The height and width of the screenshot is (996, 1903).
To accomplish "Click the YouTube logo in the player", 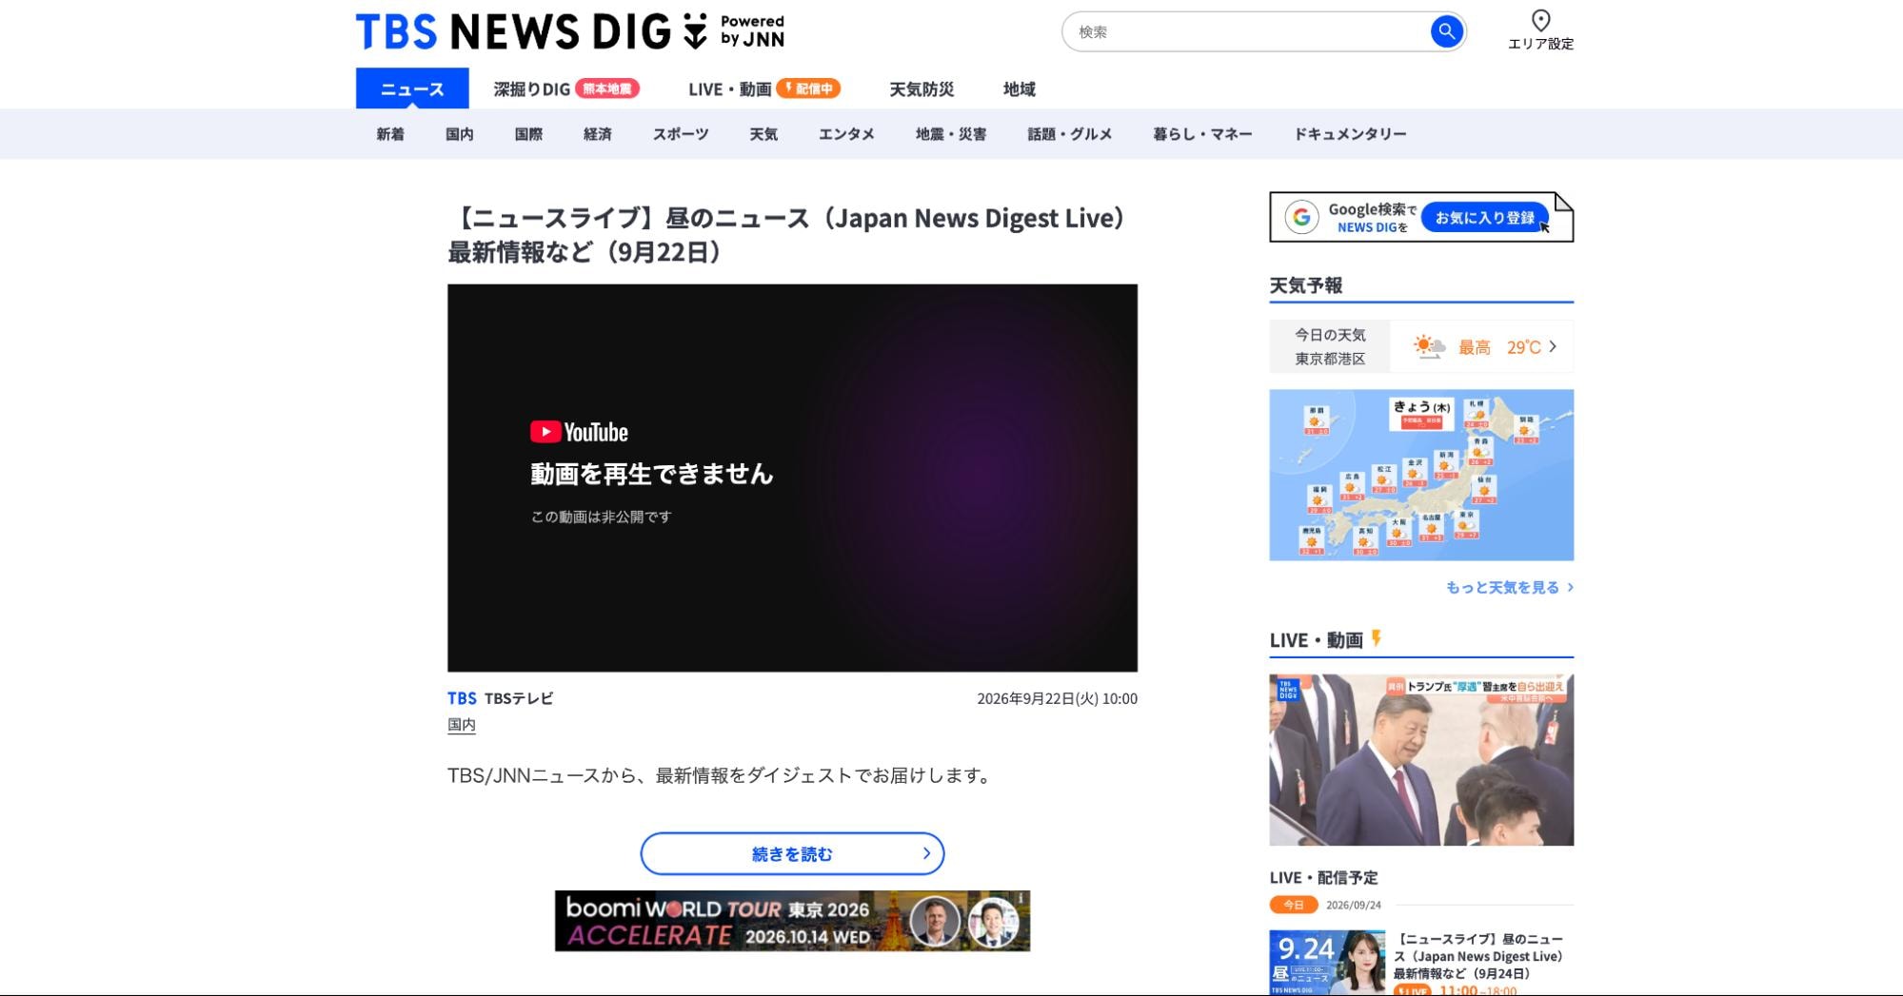I will click(x=579, y=432).
